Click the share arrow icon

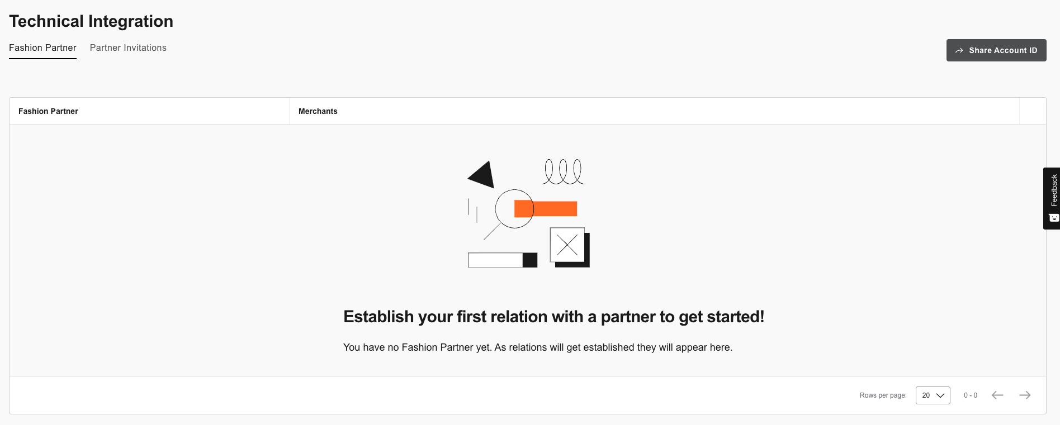point(959,50)
